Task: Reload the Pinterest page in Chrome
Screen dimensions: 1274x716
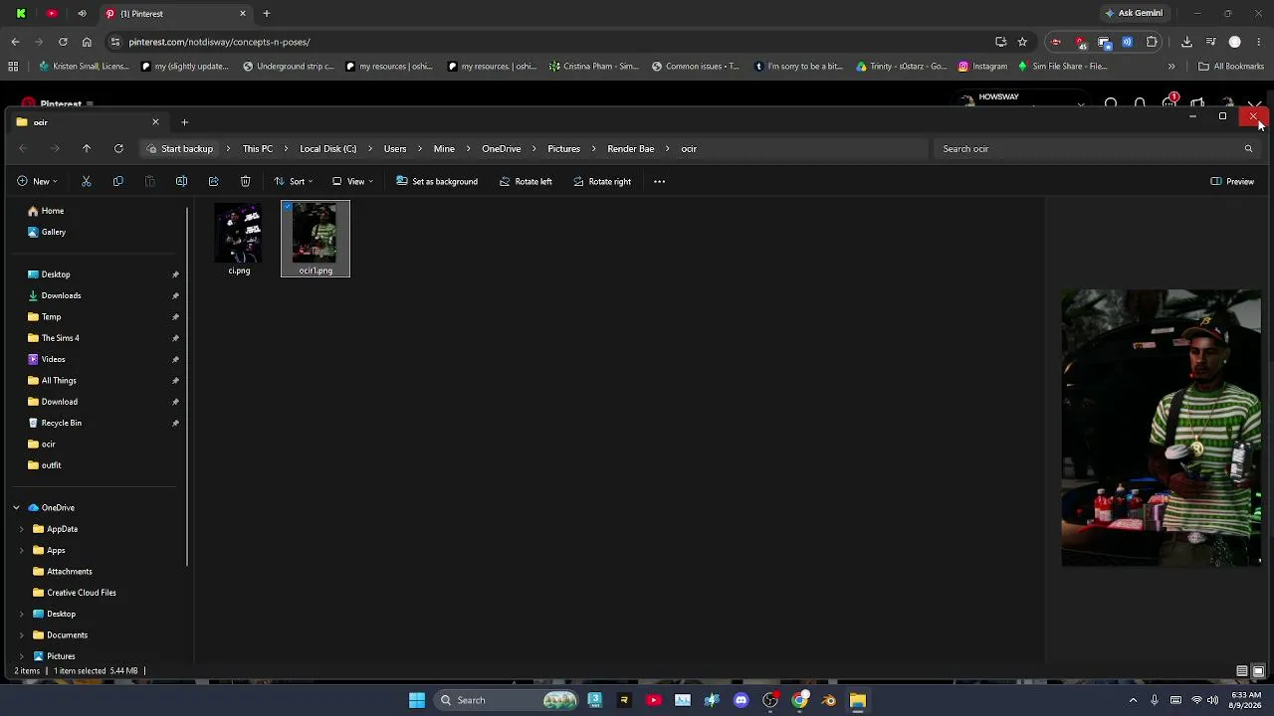Action: [x=63, y=42]
